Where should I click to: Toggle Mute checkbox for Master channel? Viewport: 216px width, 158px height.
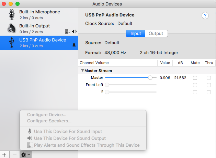click(195, 78)
